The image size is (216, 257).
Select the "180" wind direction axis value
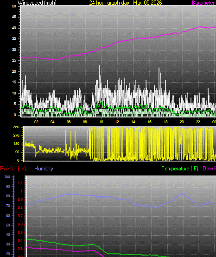click(x=16, y=144)
